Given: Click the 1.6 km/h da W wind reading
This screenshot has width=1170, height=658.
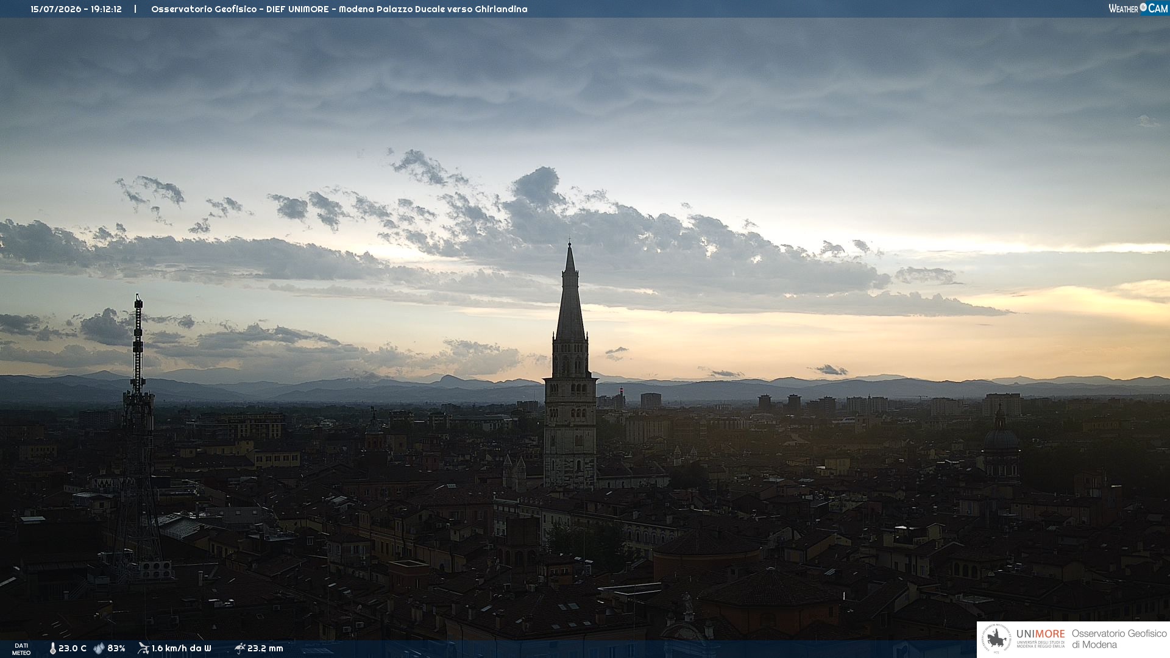Looking at the screenshot, I should pos(182,649).
